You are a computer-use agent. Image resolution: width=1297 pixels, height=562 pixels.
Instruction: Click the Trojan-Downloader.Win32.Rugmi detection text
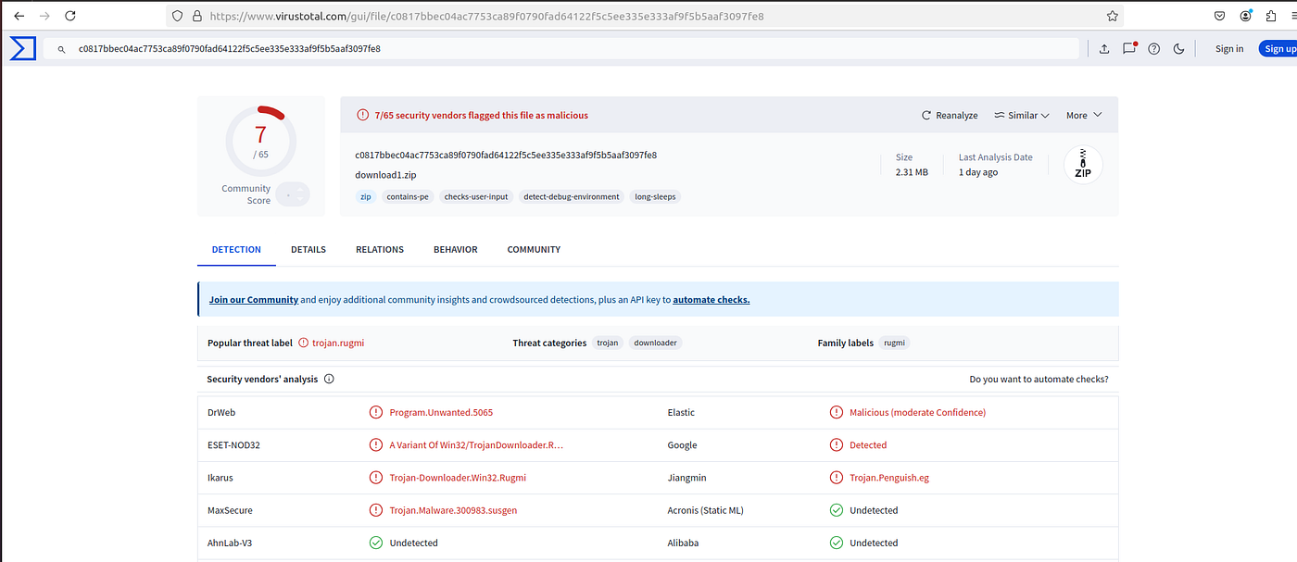tap(458, 478)
